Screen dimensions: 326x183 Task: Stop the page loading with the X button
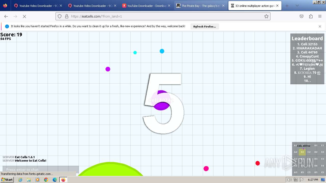pos(24,16)
